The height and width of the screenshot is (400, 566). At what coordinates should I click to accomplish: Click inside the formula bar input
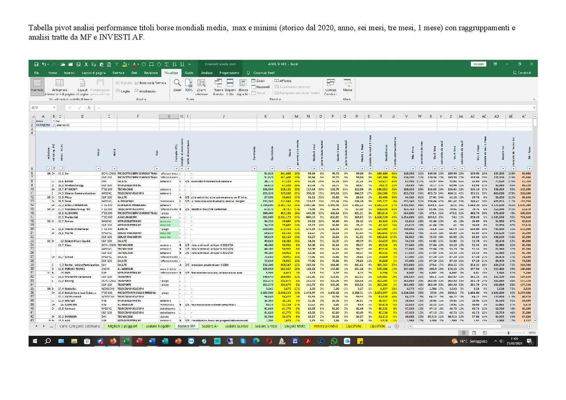pos(313,108)
